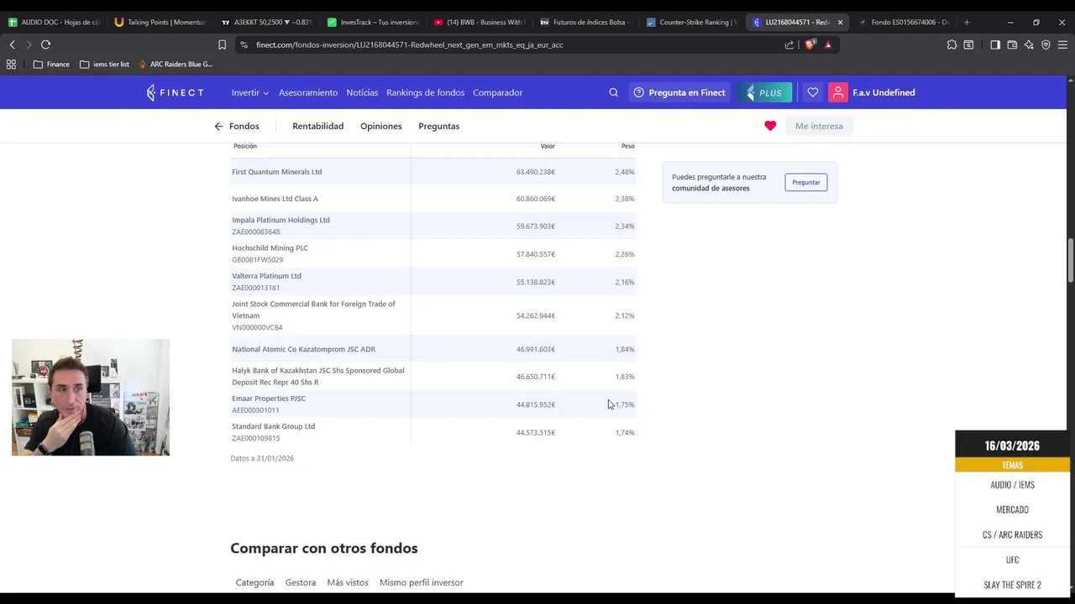1075x604 pixels.
Task: Open the Finance bookmarks folder
Action: [x=51, y=64]
